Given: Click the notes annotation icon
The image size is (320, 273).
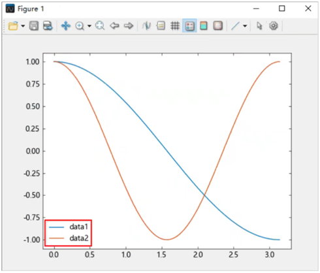Looking at the screenshot, I should click(161, 25).
